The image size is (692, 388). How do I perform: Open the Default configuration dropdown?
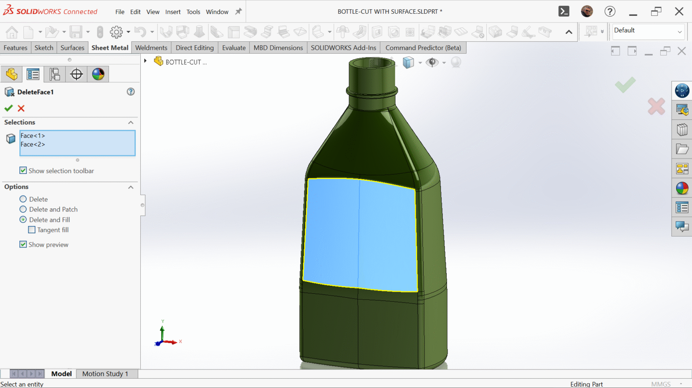pyautogui.click(x=680, y=31)
